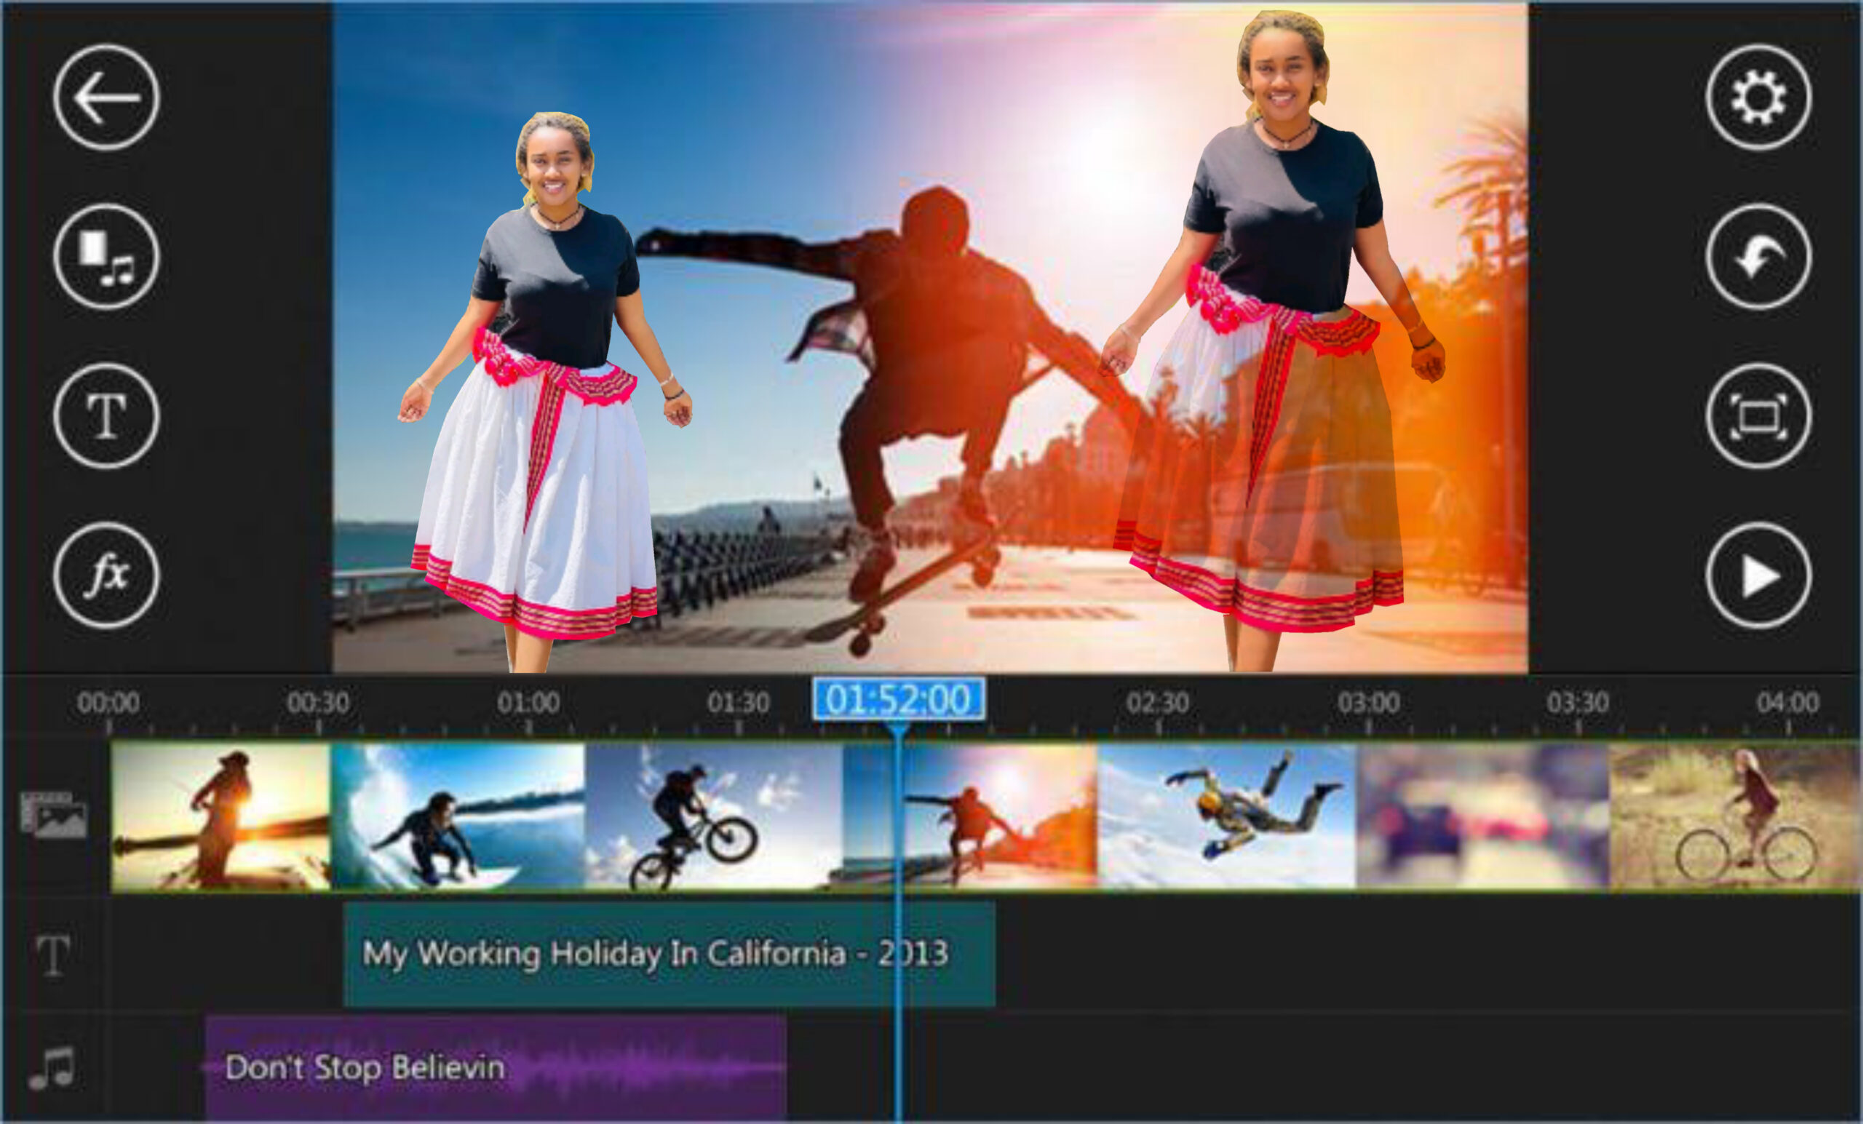
Task: Enter fullscreen preview mode
Action: (1758, 415)
